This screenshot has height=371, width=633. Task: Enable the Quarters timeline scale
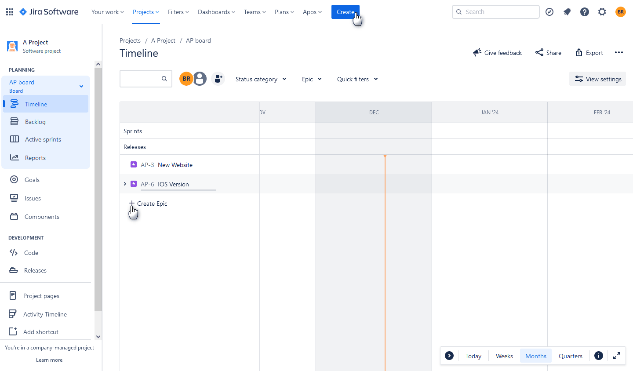pyautogui.click(x=570, y=356)
